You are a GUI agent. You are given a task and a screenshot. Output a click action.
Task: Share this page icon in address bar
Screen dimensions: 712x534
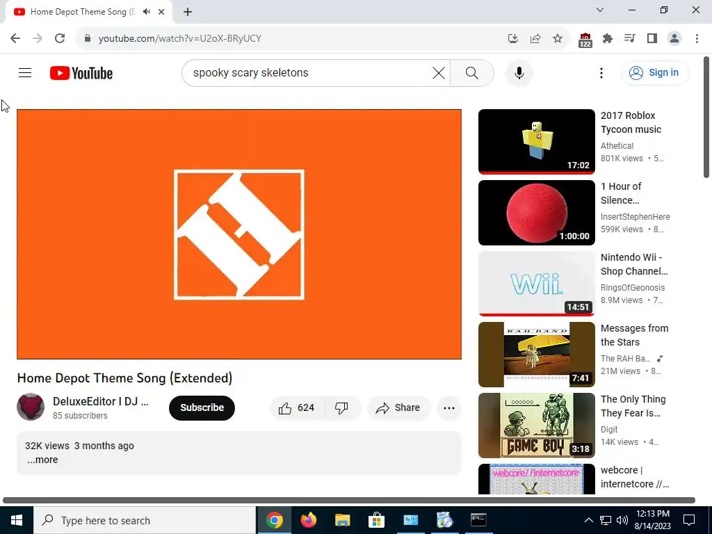[535, 38]
